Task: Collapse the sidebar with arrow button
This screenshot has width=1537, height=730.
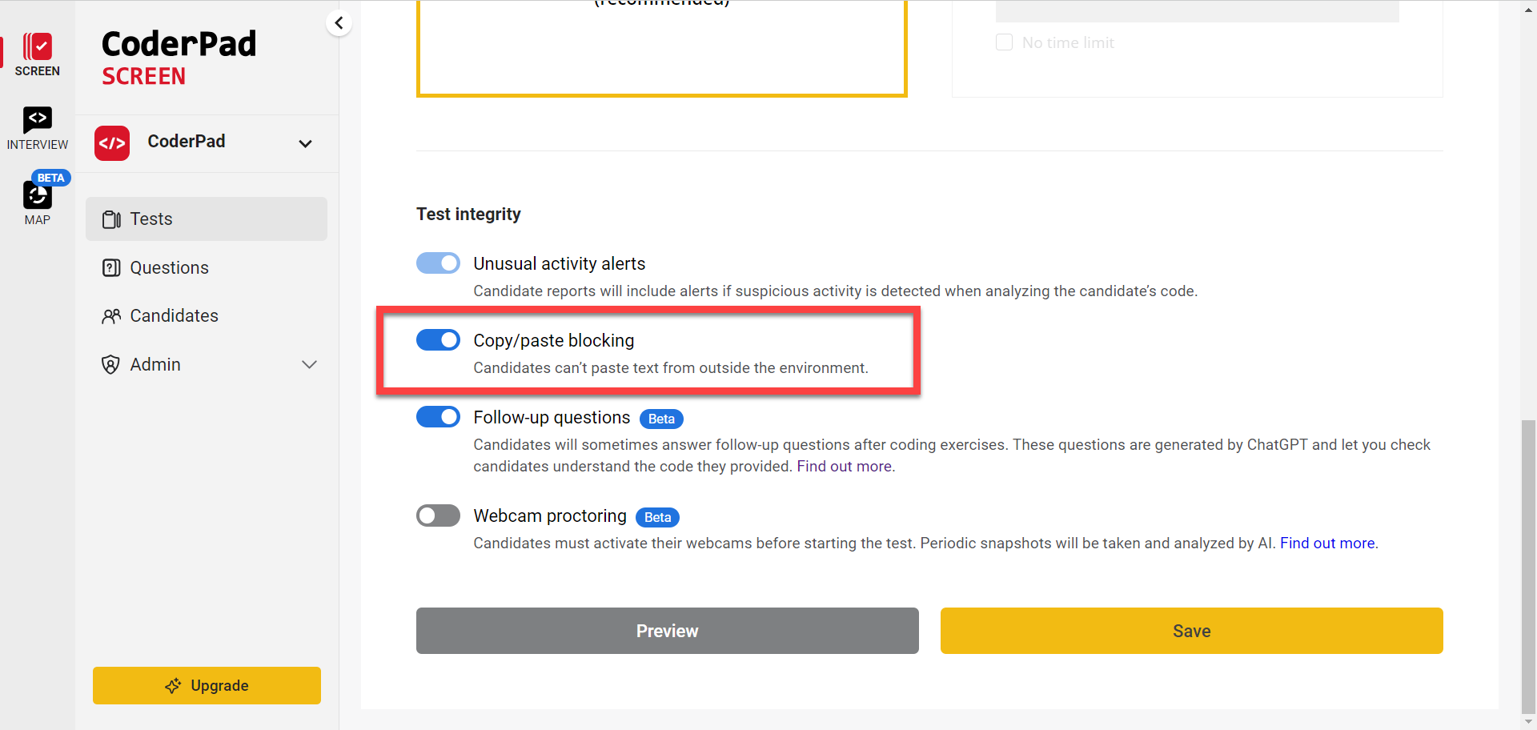Action: 339,23
